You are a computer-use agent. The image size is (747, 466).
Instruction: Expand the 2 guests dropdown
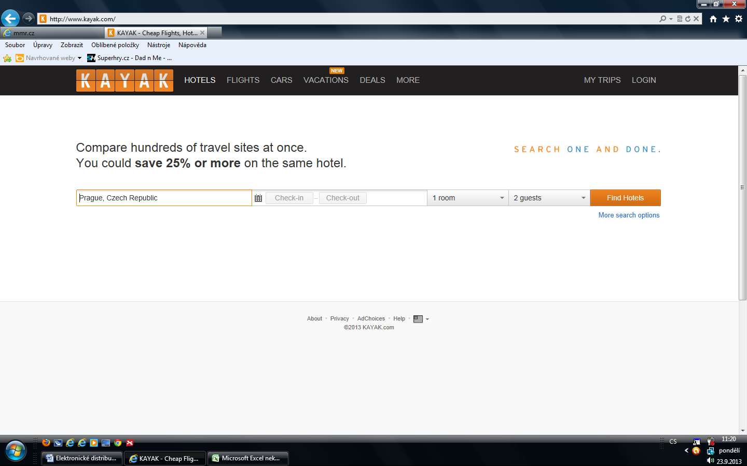tap(549, 198)
